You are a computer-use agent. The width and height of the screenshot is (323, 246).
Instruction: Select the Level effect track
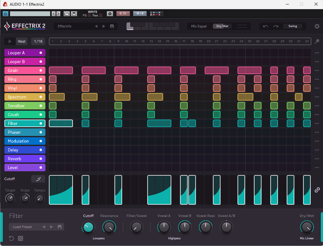coord(25,167)
